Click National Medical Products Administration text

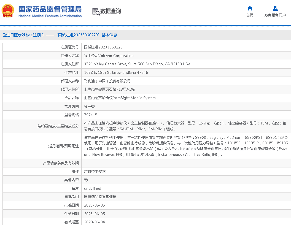[50, 16]
